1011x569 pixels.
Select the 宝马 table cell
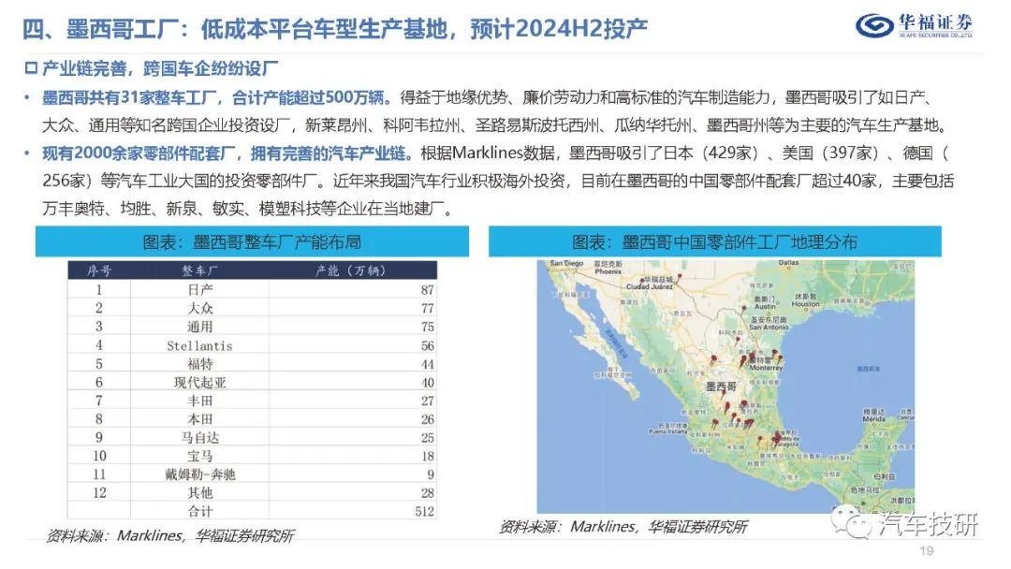tap(200, 457)
